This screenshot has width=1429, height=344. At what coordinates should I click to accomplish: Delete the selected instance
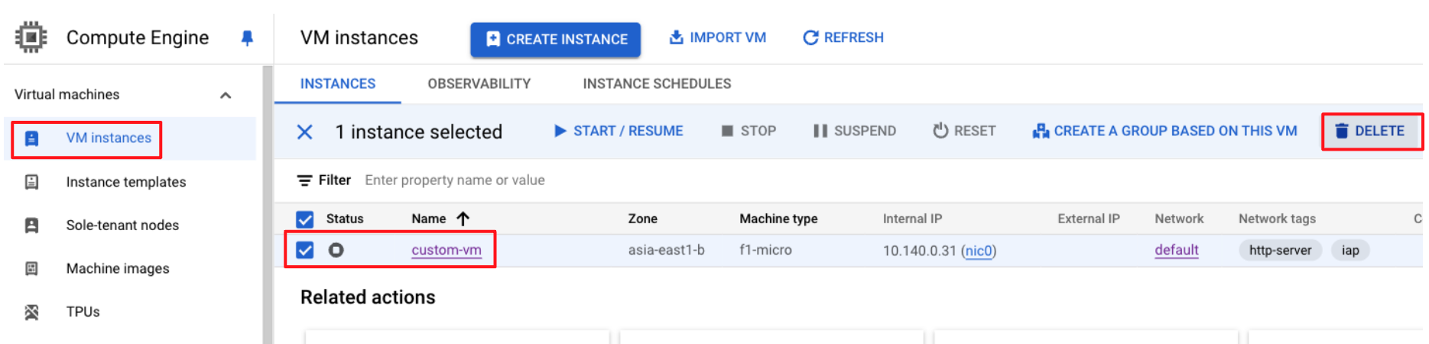pyautogui.click(x=1370, y=131)
